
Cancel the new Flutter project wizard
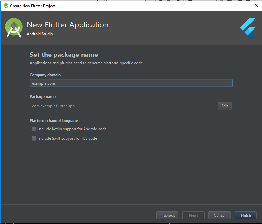(219, 215)
